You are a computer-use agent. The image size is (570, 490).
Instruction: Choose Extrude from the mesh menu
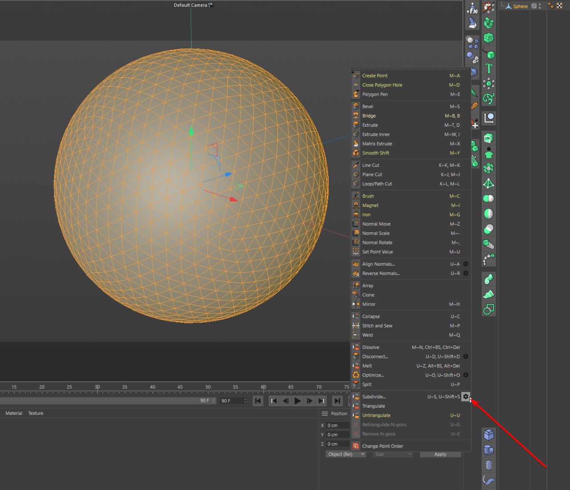pos(370,125)
